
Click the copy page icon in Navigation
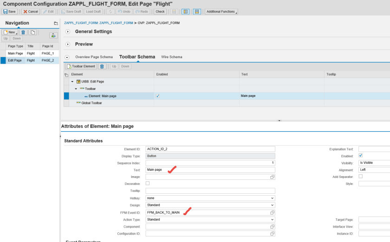click(32, 32)
